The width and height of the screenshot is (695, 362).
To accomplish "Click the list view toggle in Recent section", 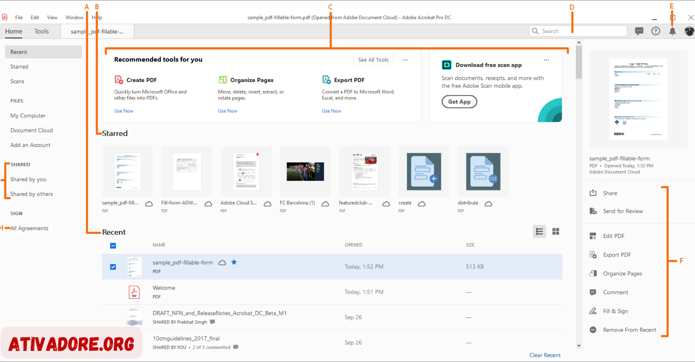I will (539, 231).
